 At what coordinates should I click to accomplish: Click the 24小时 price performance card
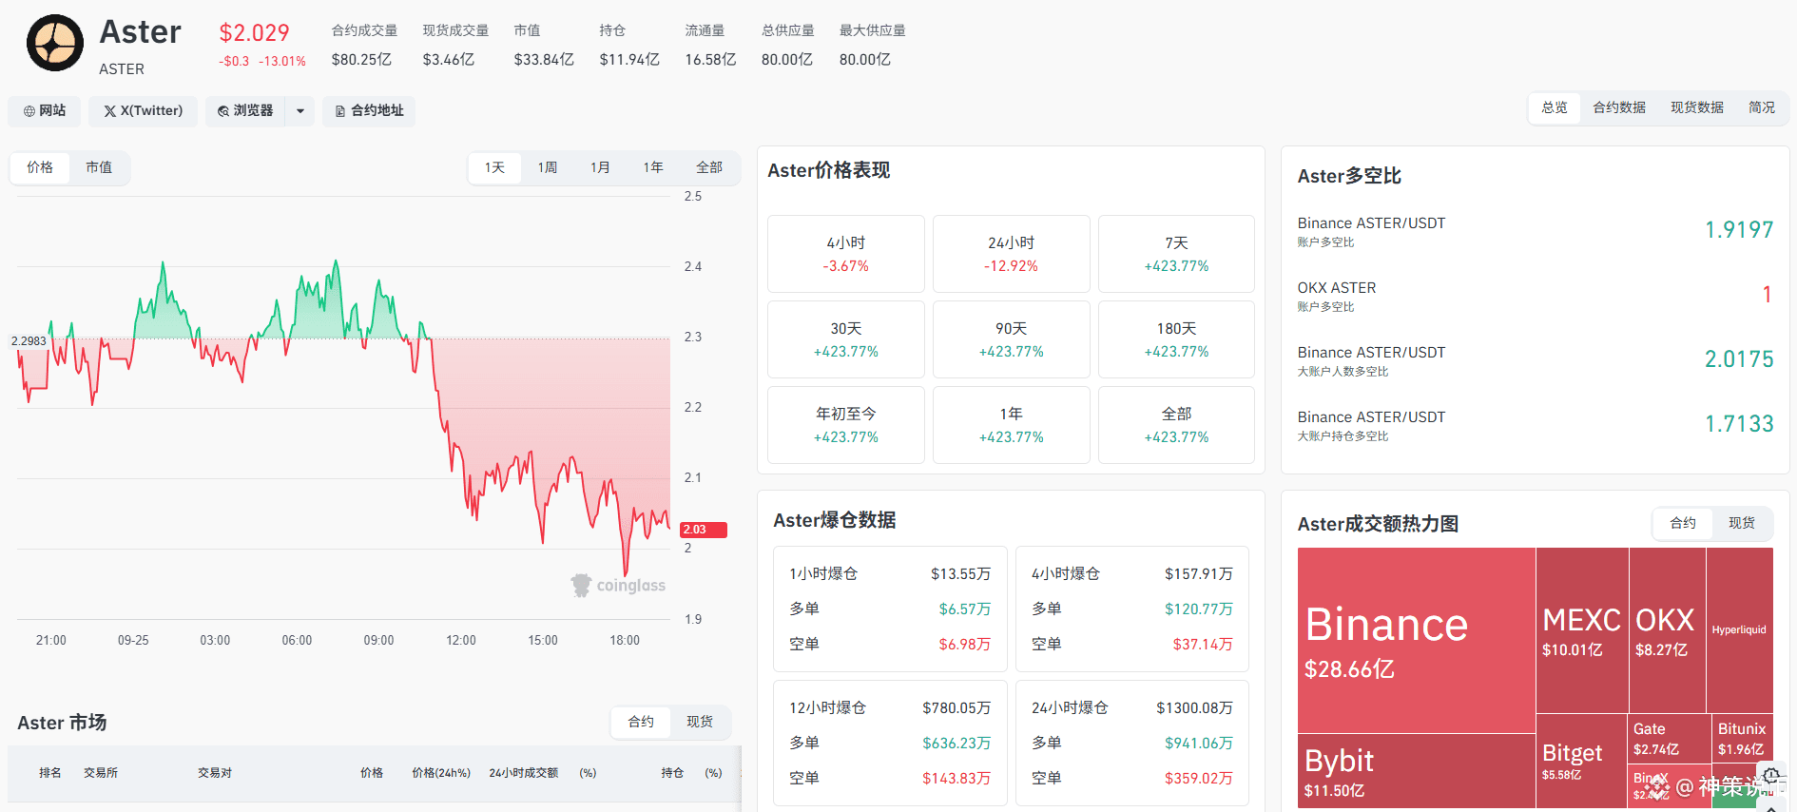click(1012, 254)
